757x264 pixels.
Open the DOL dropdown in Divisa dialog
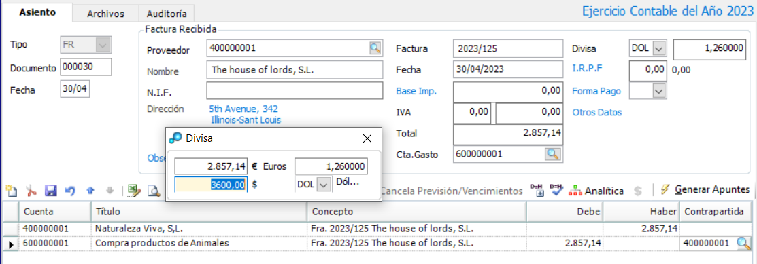tap(324, 184)
